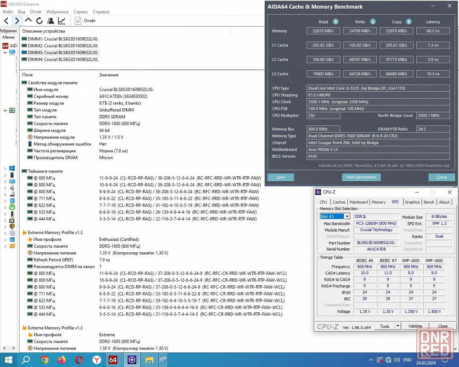Click Start Benchmark button
The height and width of the screenshot is (367, 459).
click(x=361, y=177)
